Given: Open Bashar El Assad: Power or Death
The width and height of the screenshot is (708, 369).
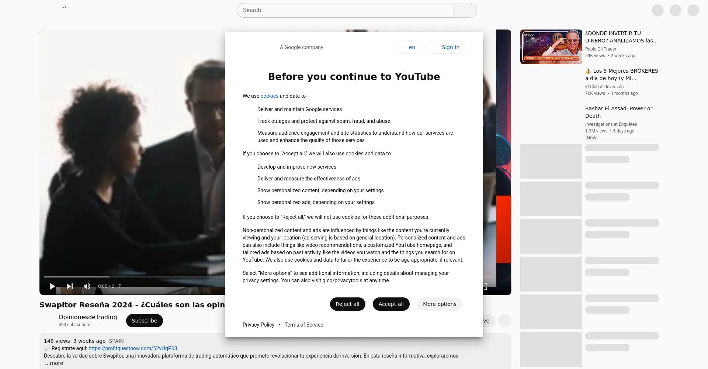Looking at the screenshot, I should pos(619,112).
